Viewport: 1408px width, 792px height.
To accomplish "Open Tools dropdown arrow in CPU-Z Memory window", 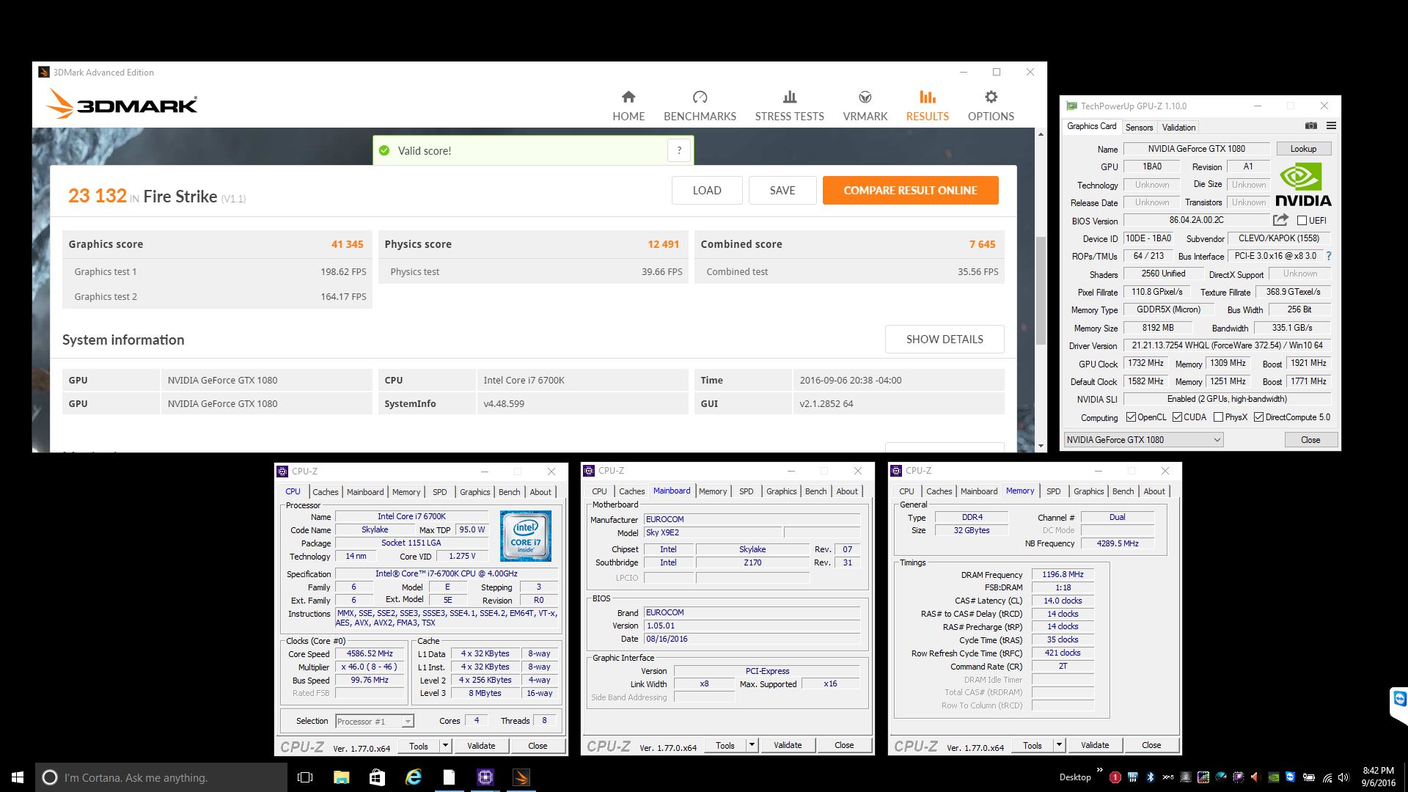I will (x=1059, y=745).
